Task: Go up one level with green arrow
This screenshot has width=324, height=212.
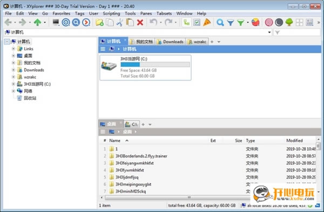Action: [37, 22]
